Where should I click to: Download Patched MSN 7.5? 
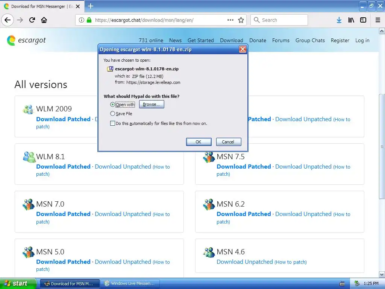pyautogui.click(x=244, y=167)
